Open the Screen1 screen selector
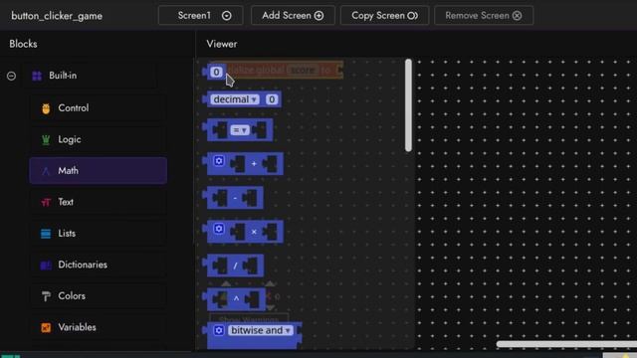Image resolution: width=637 pixels, height=358 pixels. 200,16
